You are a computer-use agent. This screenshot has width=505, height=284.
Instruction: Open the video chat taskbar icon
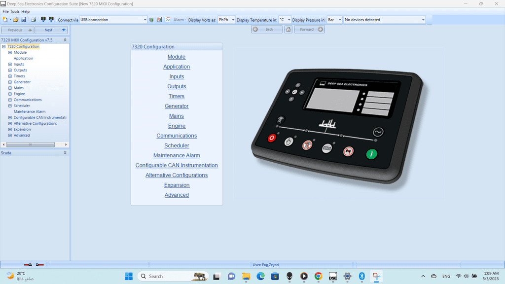coord(231,276)
